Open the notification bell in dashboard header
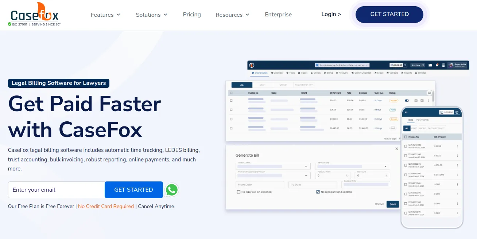Image resolution: width=477 pixels, height=239 pixels. coord(437,65)
